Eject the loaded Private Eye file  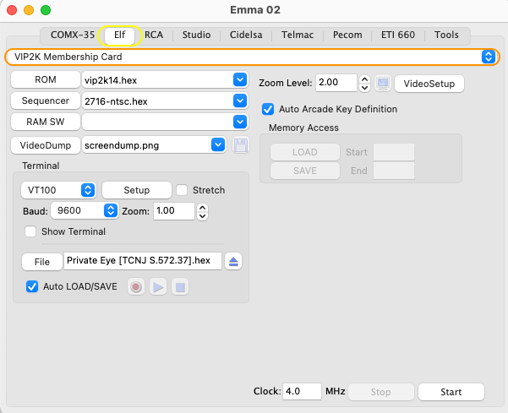pos(233,261)
